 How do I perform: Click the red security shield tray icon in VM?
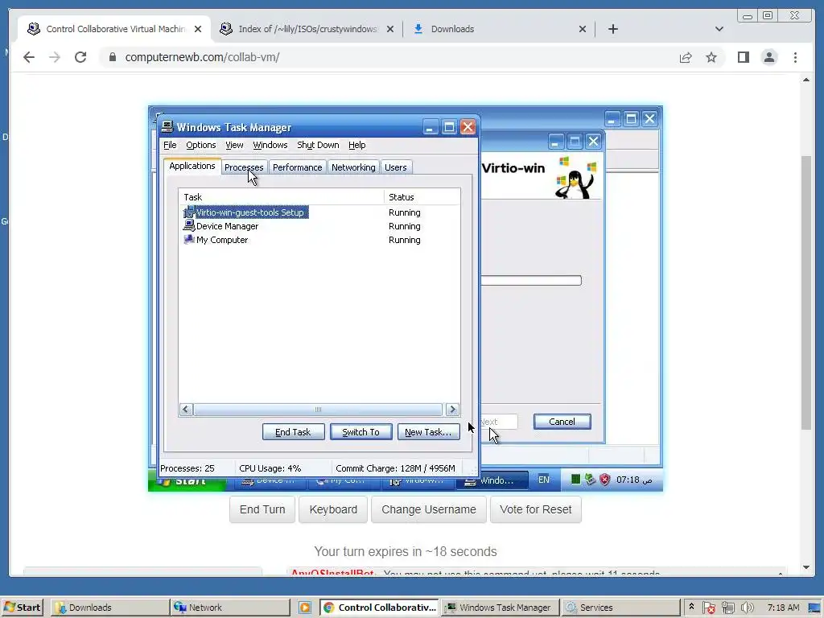[605, 480]
